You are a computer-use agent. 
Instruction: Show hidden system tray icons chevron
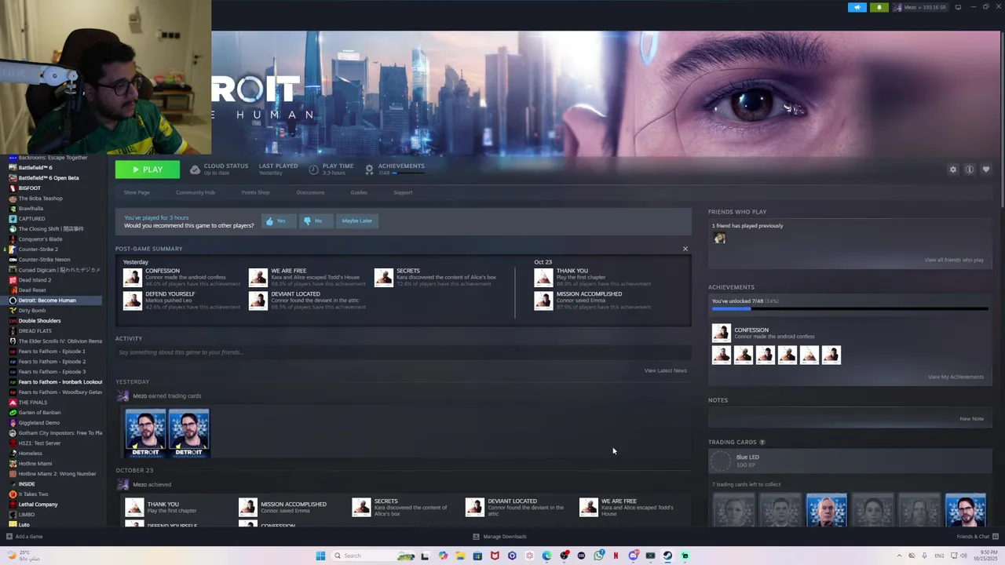pos(900,556)
